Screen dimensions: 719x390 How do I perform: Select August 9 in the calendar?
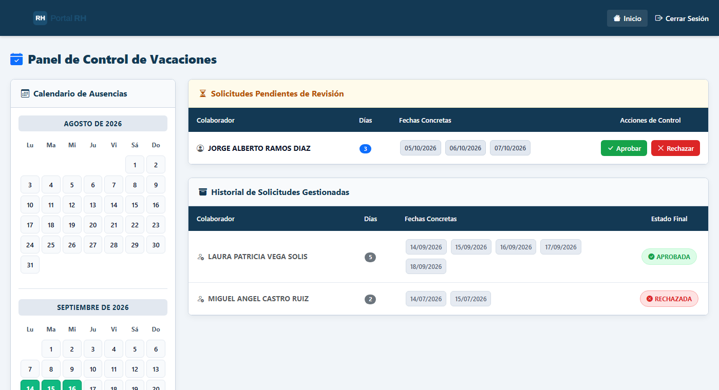[156, 185]
